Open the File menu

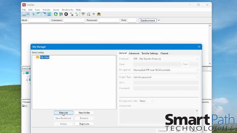click(24, 10)
